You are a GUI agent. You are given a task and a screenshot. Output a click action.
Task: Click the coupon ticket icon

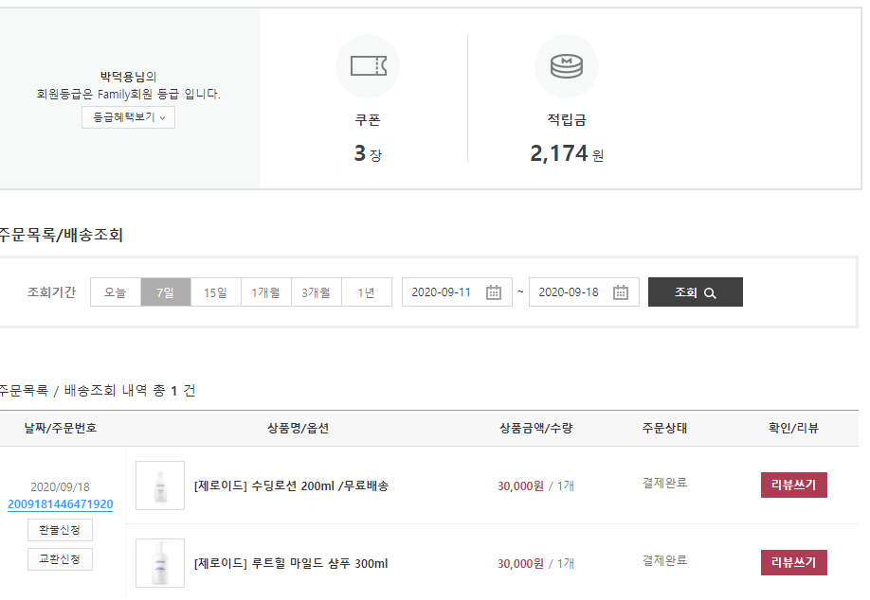click(368, 65)
